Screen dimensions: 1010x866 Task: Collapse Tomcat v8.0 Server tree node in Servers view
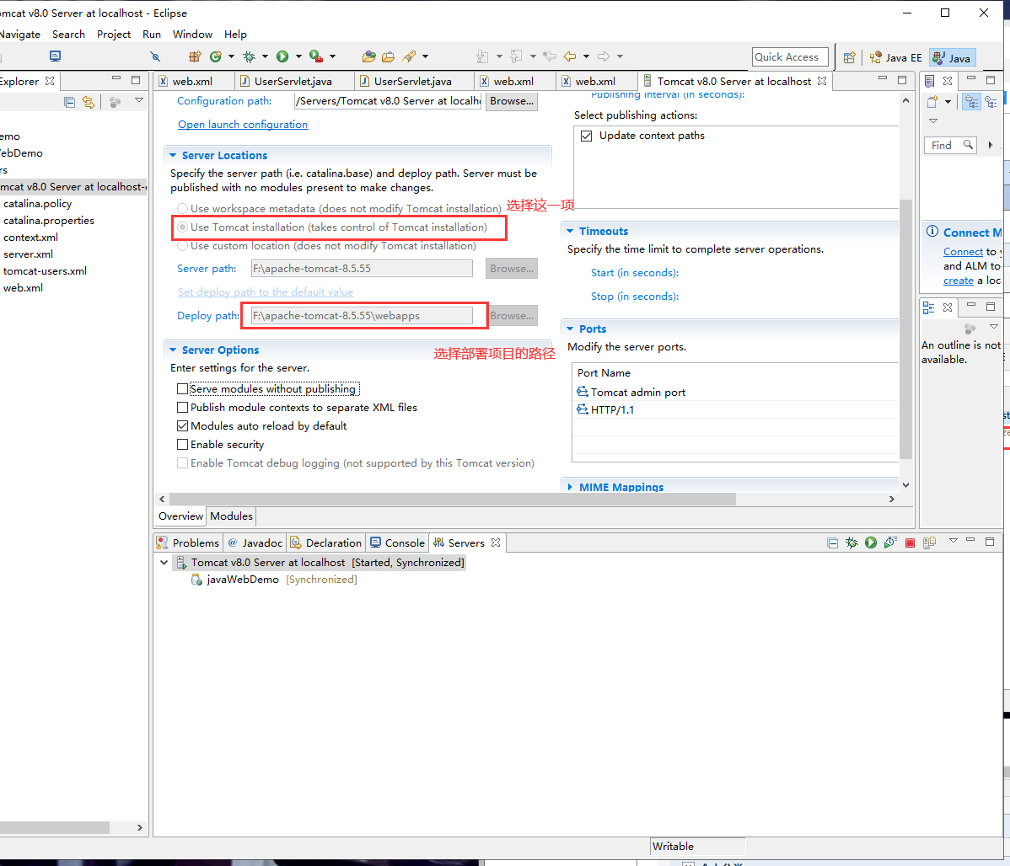coord(164,563)
